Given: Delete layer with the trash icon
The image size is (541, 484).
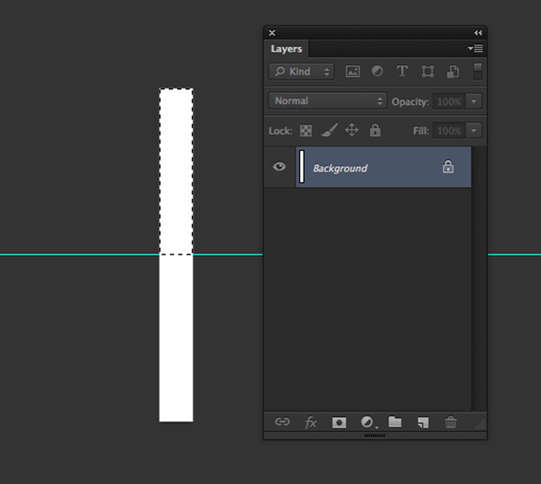Looking at the screenshot, I should tap(451, 422).
